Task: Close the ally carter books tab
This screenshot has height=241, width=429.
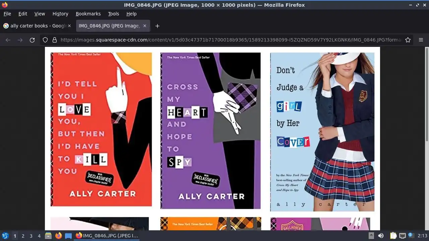Action: coord(69,26)
